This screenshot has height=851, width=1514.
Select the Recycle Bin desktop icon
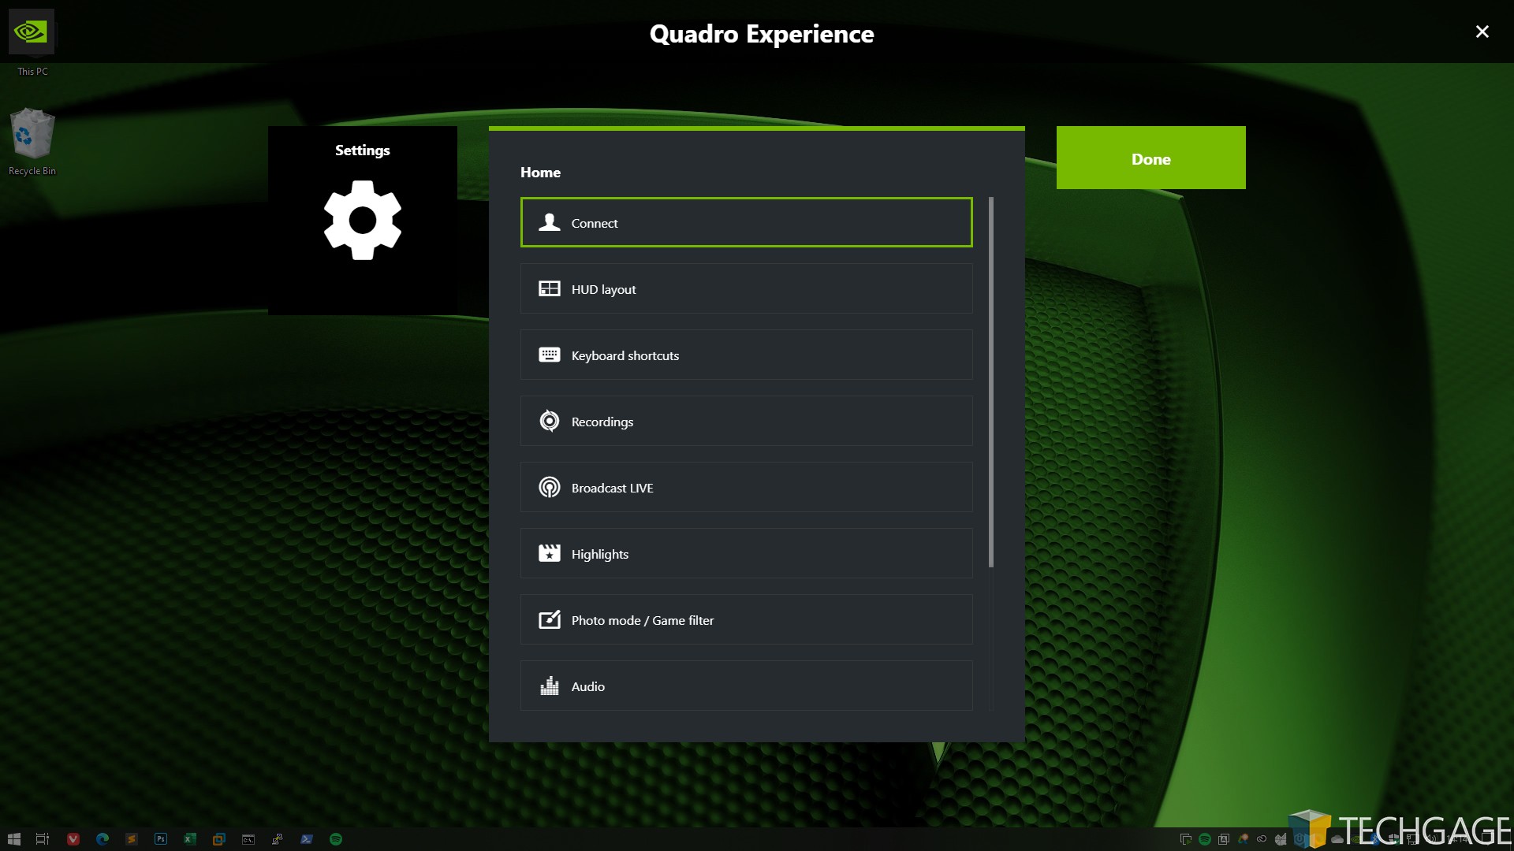(x=32, y=142)
